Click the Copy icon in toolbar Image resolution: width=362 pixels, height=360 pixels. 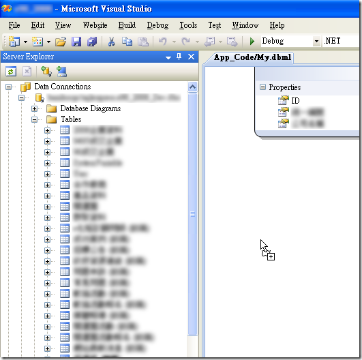pyautogui.click(x=127, y=42)
